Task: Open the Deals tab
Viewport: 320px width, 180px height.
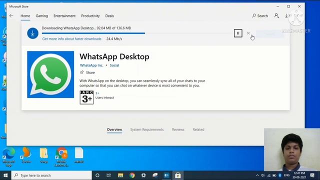Action: [109, 15]
